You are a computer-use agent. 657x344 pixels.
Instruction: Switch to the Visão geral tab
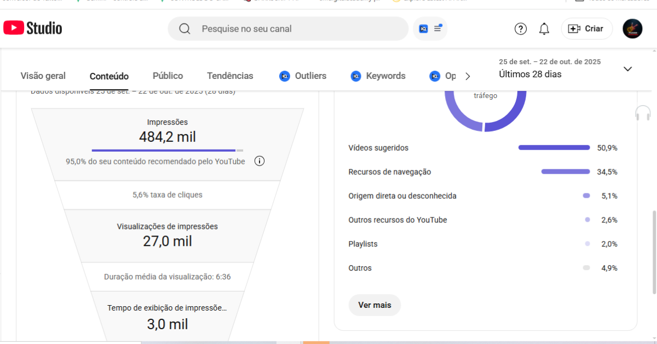tap(43, 76)
